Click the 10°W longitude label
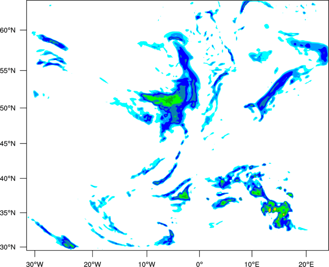Image resolution: width=329 pixels, height=267 pixels. tap(147, 264)
